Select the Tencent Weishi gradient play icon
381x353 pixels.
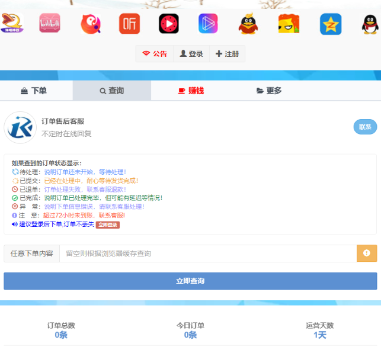coord(208,24)
